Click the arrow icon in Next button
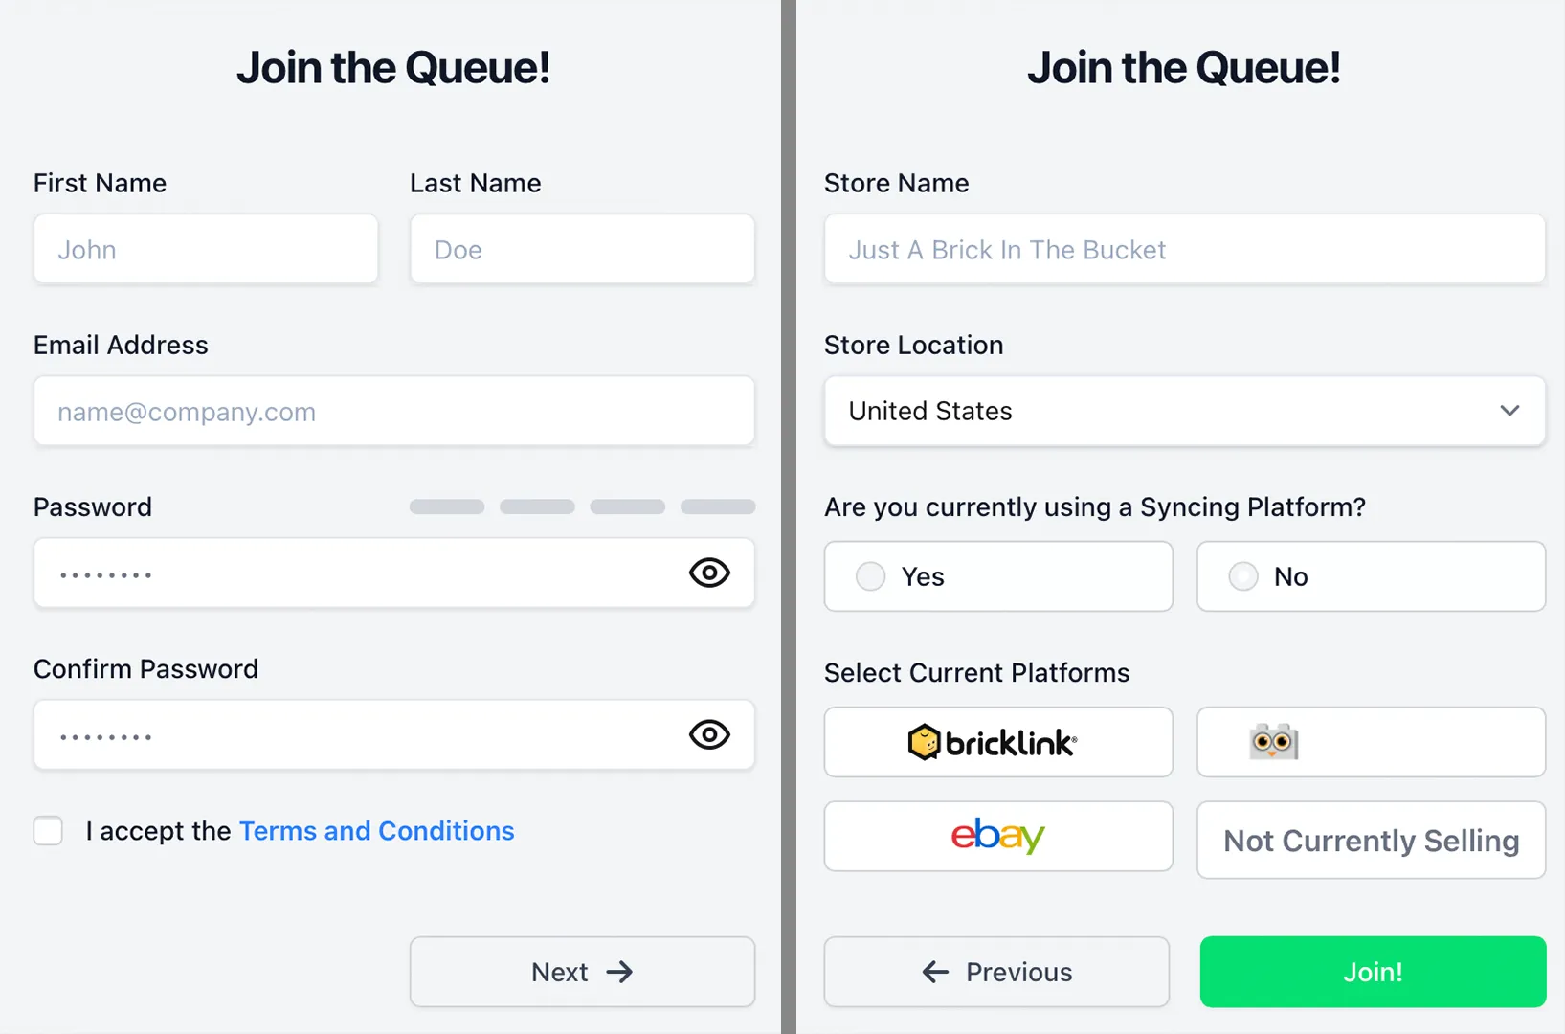The image size is (1565, 1034). pos(620,972)
